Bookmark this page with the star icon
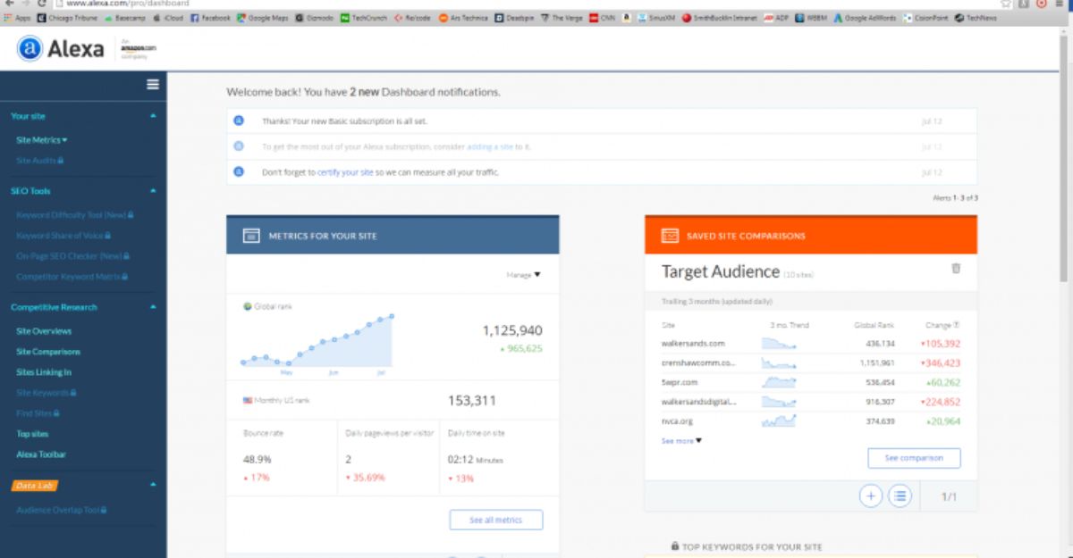Viewport: 1073px width, 558px height. pos(1007,4)
